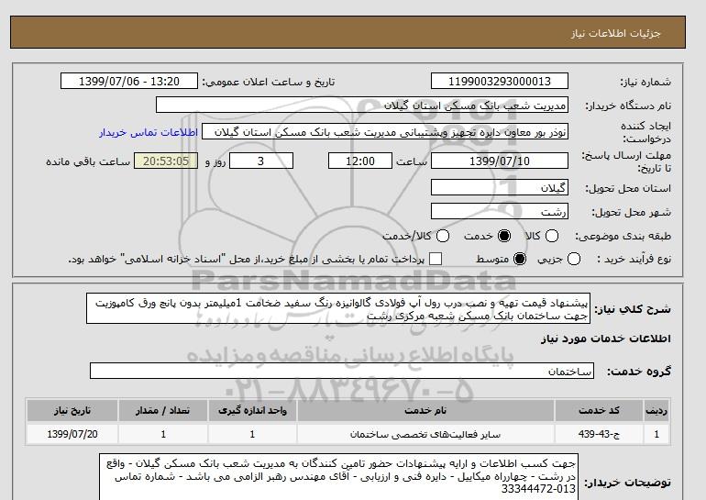Click the نام خدمت column header
706x500 pixels.
[425, 410]
